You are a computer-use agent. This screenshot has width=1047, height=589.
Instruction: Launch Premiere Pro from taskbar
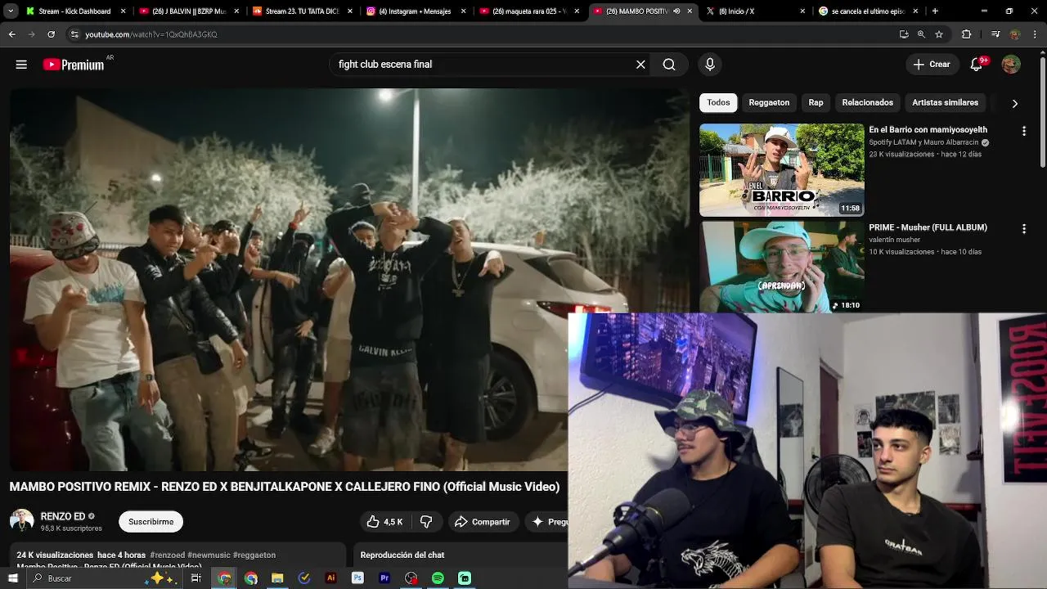click(384, 578)
